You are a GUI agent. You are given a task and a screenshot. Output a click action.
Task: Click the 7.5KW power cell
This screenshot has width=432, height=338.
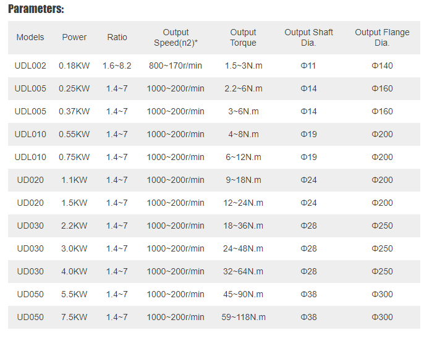coord(74,318)
